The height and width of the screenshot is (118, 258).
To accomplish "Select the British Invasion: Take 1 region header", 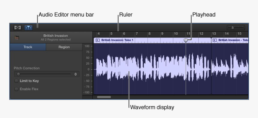I will point(152,40).
